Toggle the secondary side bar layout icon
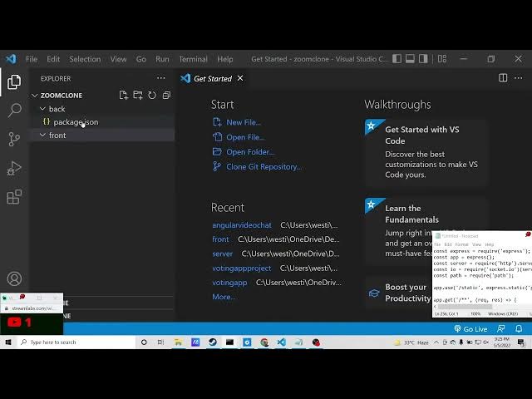The height and width of the screenshot is (399, 532). 423,59
